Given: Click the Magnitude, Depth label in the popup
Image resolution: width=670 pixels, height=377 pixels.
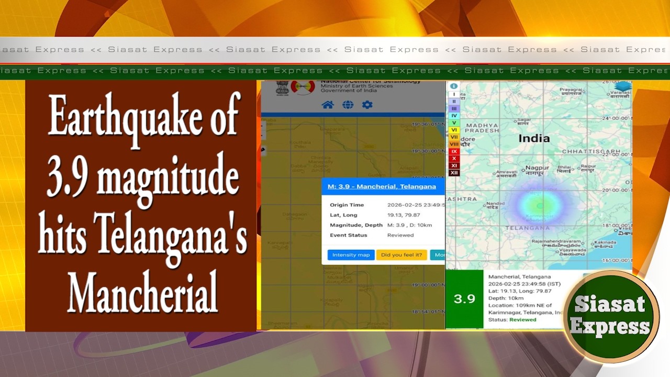Looking at the screenshot, I should 356,225.
